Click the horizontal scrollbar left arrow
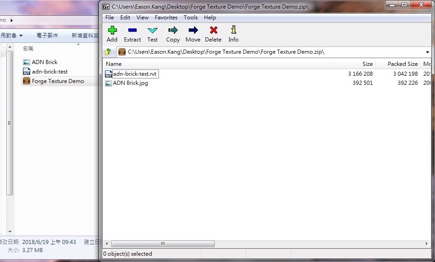 (107, 244)
